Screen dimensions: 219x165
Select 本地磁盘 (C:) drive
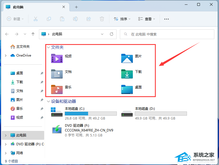click(84, 113)
